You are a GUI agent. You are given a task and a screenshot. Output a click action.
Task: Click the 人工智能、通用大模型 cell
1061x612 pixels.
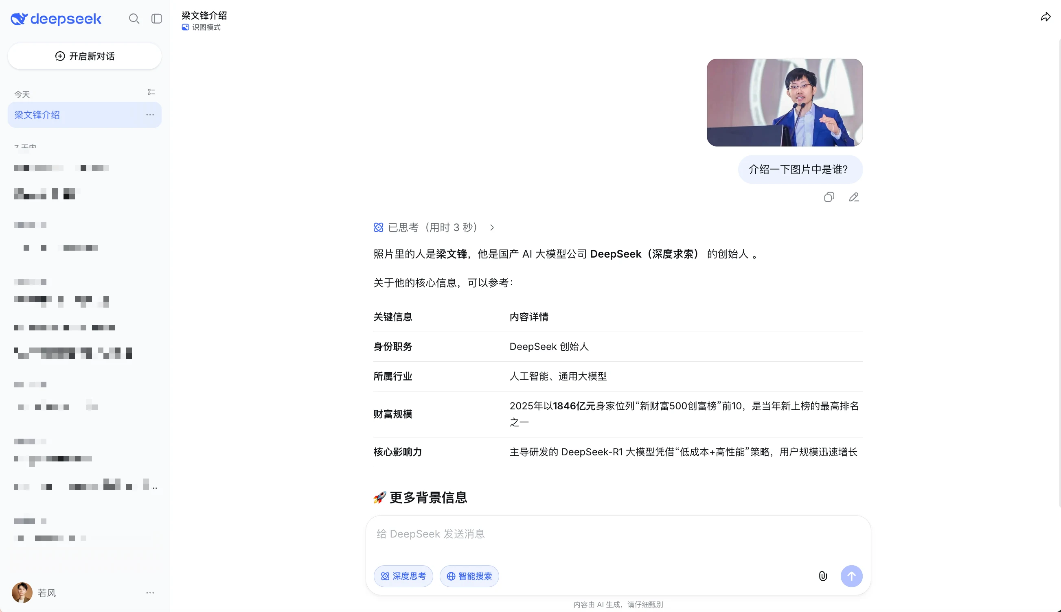point(559,376)
